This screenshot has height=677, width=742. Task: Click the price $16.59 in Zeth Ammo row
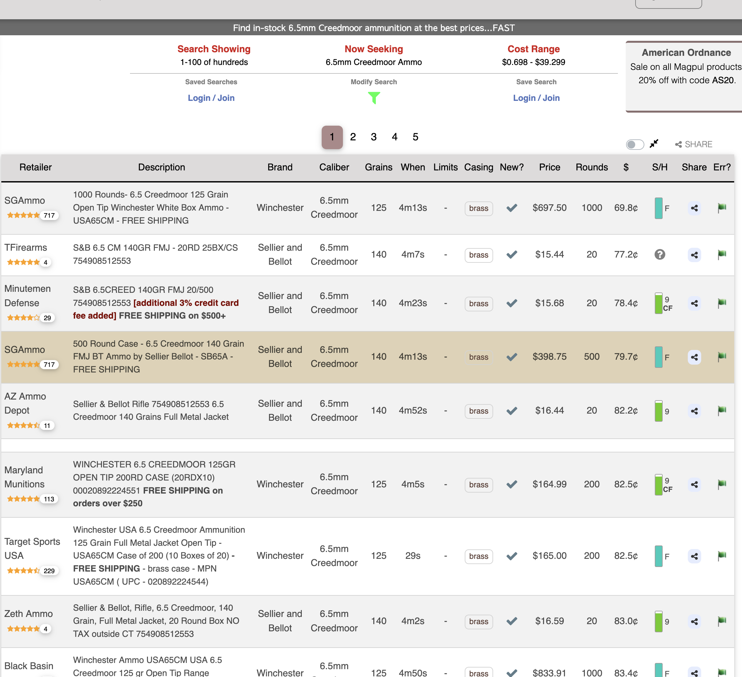pyautogui.click(x=550, y=621)
